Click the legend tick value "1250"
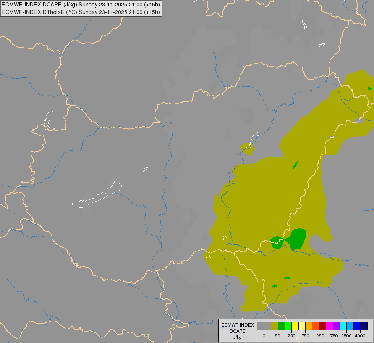Screen dimensions: 374x343 point(319,336)
